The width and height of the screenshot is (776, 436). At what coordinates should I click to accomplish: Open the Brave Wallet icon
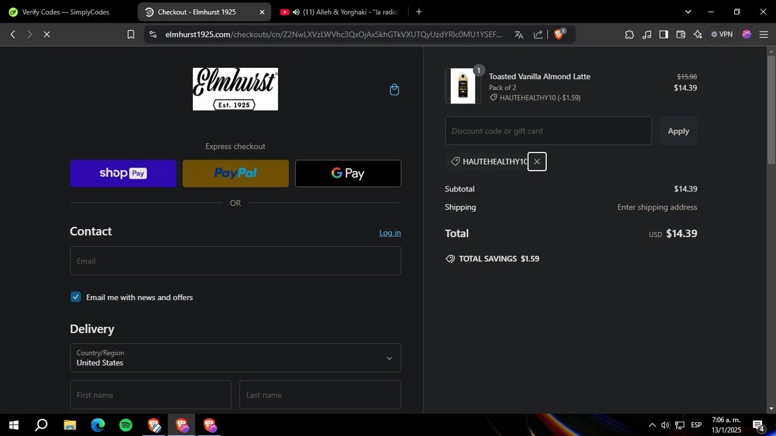click(x=681, y=35)
